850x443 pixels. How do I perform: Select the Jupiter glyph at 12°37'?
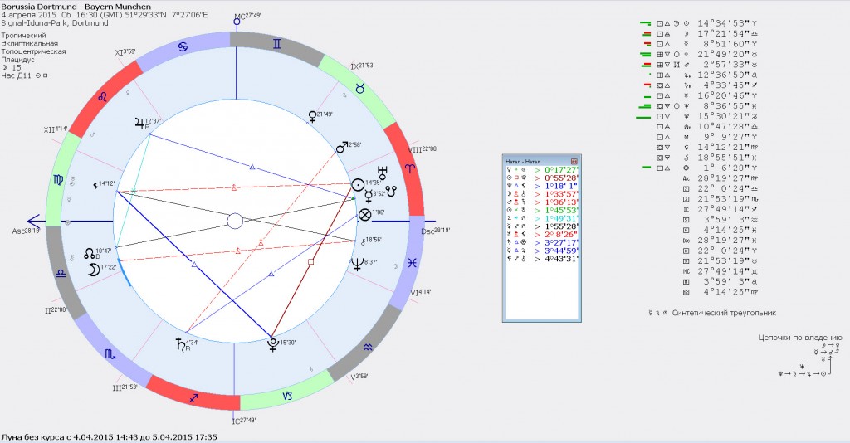coord(140,124)
